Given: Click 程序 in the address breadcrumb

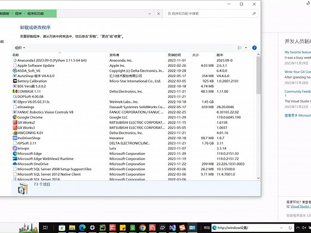Looking at the screenshot, I should tap(18, 13).
